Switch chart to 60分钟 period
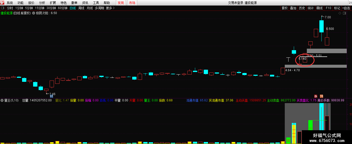Viewport: 352px width, 144px height. (63, 8)
